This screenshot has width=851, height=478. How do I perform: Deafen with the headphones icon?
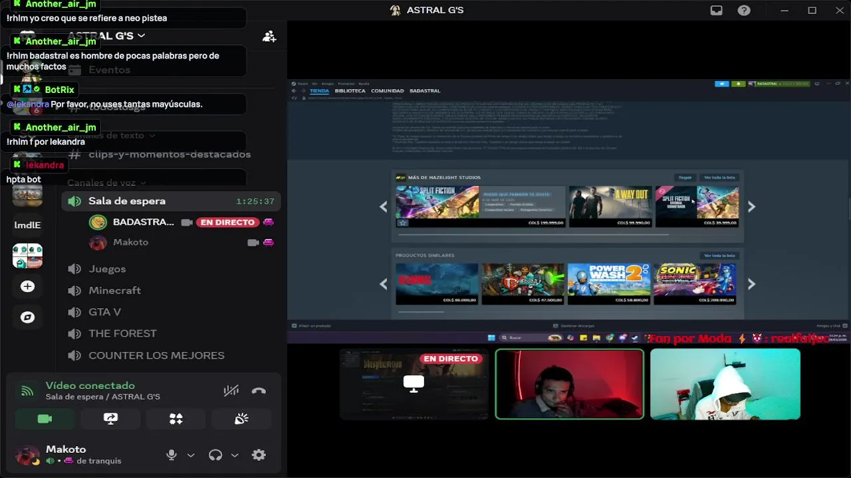(215, 455)
